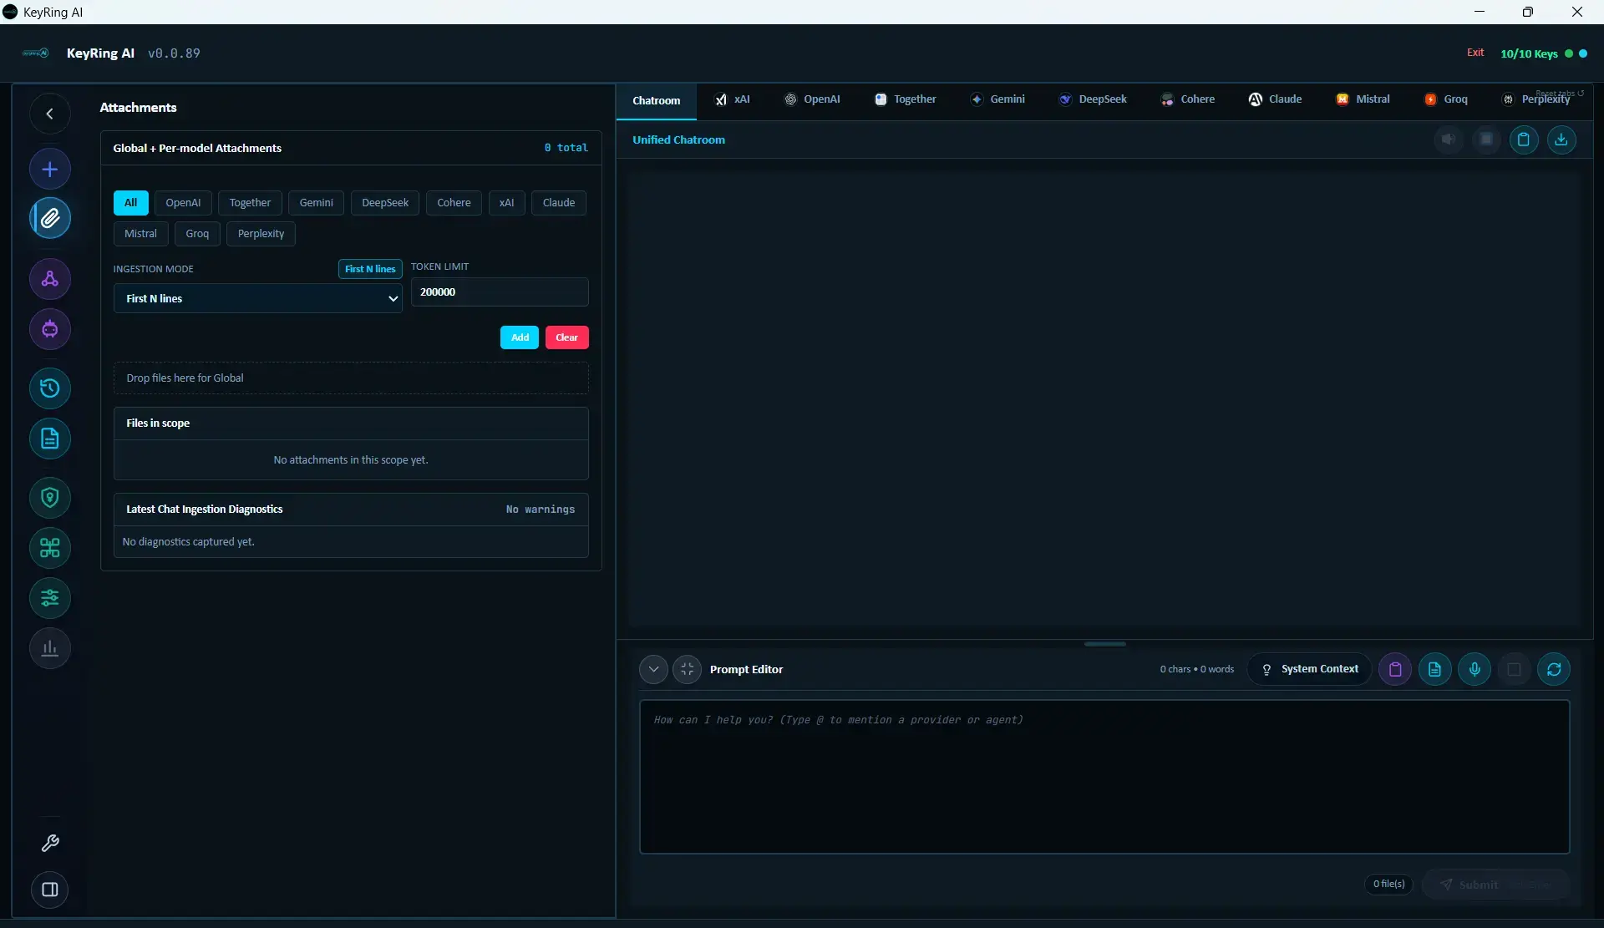Switch to the Chatroom tab

pyautogui.click(x=657, y=100)
